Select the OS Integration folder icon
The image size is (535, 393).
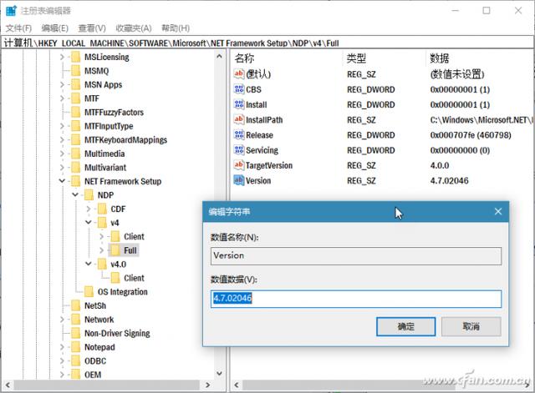click(x=89, y=292)
